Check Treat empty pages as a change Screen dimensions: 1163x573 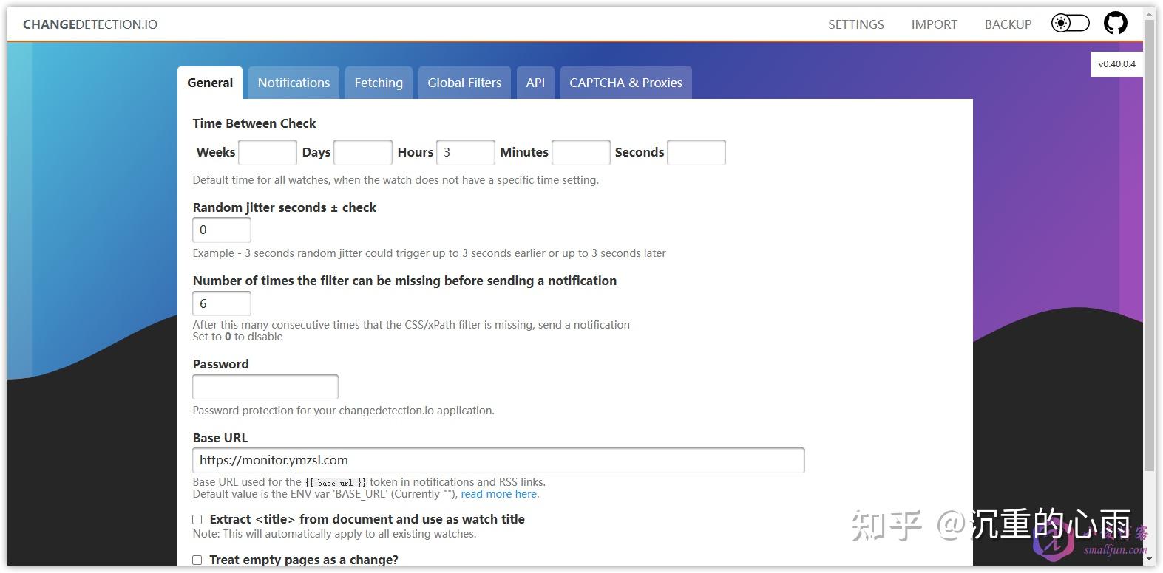[x=197, y=560]
